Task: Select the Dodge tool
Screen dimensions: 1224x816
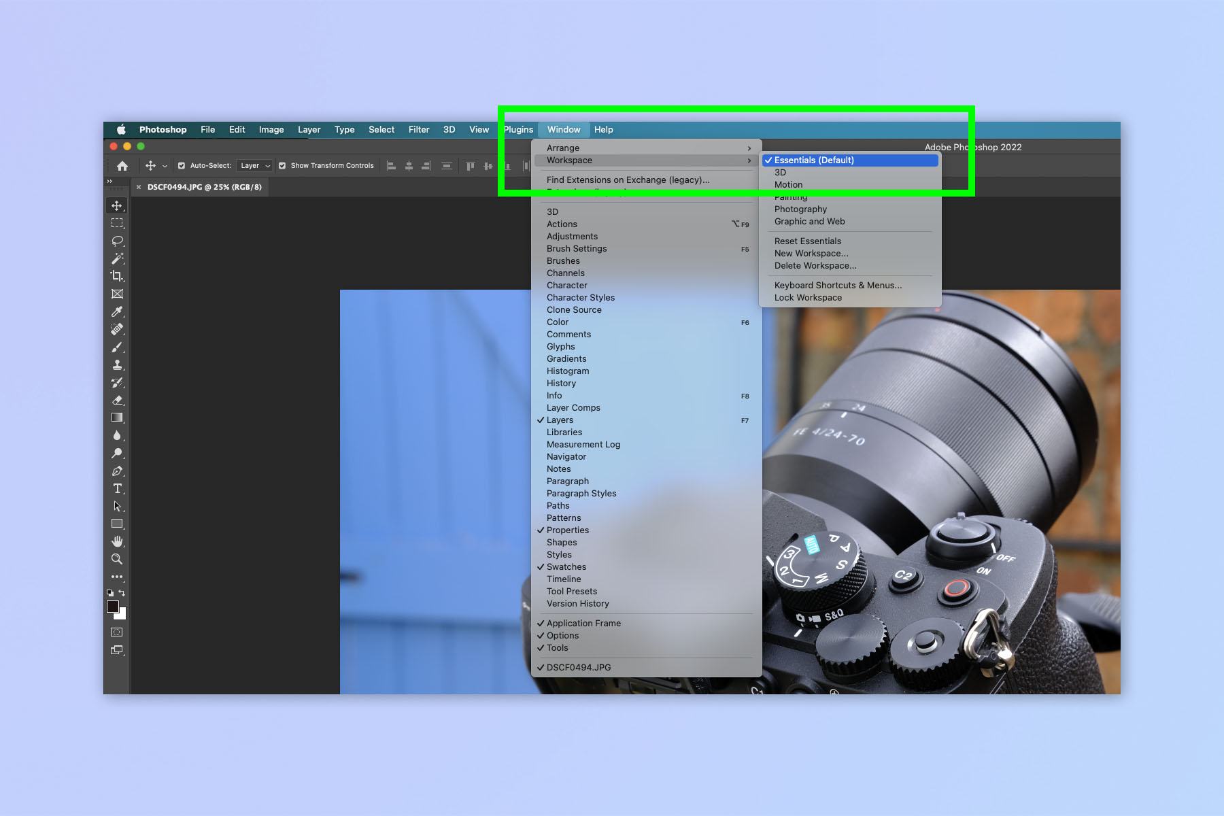Action: point(117,453)
